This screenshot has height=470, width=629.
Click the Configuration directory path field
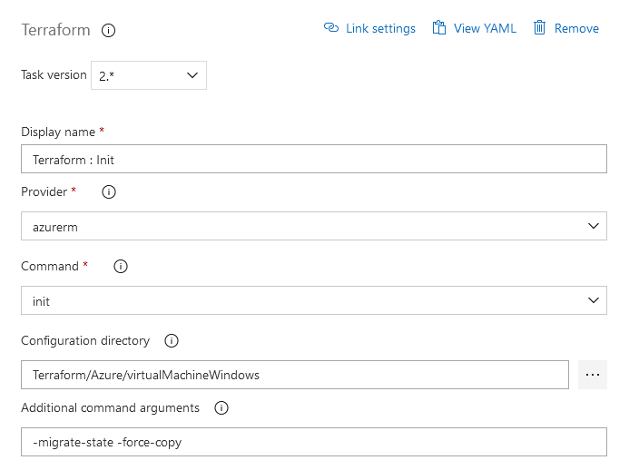(x=295, y=375)
